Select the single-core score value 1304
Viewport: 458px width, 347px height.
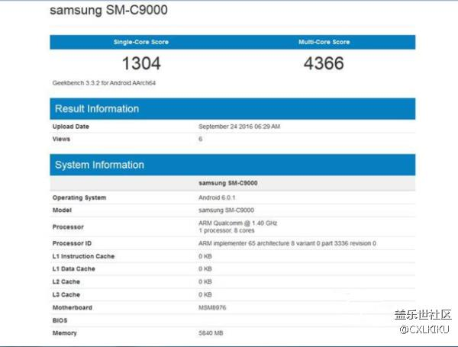tap(141, 63)
